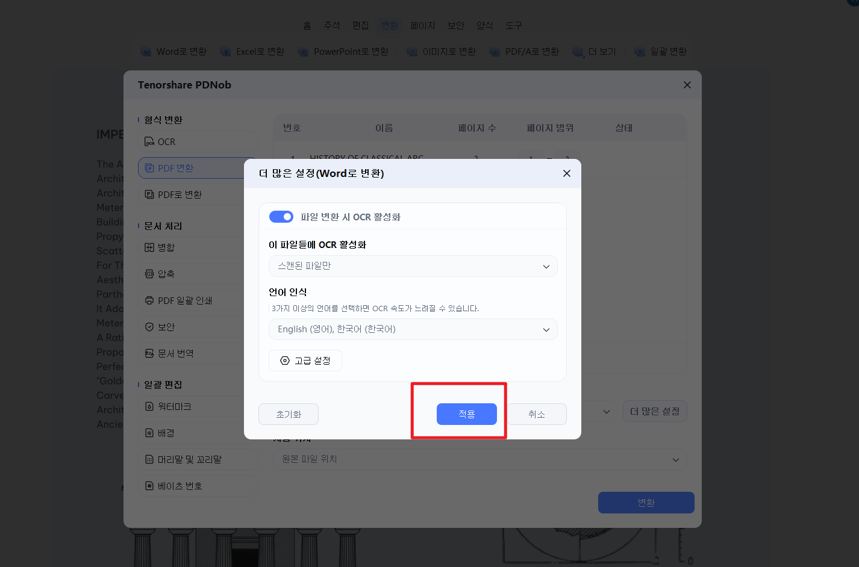Image resolution: width=859 pixels, height=567 pixels.
Task: Select PDF로 변환 in sidebar
Action: (191, 194)
